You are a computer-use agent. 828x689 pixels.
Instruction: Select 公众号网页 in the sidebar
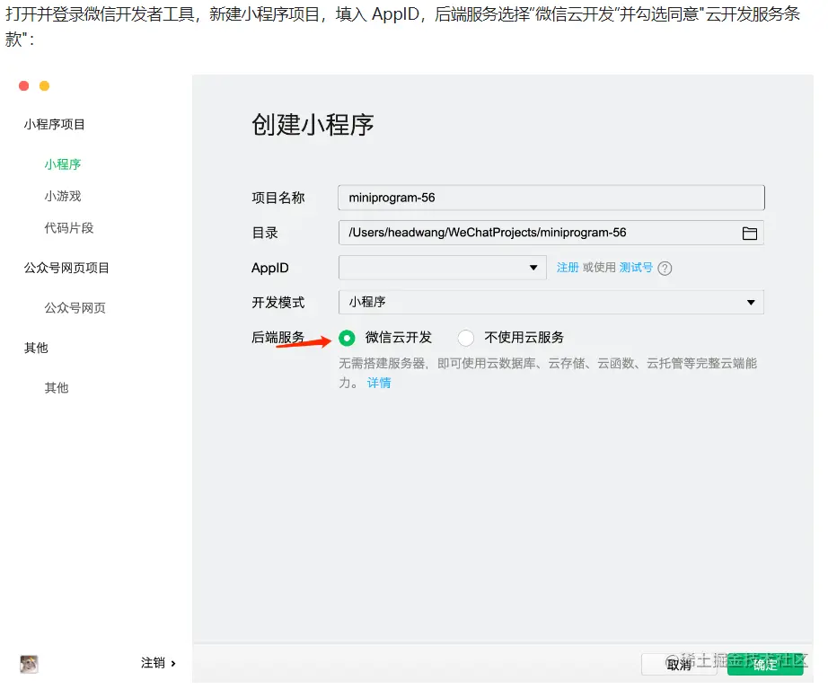coord(75,308)
